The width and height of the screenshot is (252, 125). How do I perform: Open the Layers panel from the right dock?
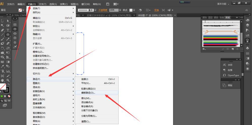click(x=247, y=25)
